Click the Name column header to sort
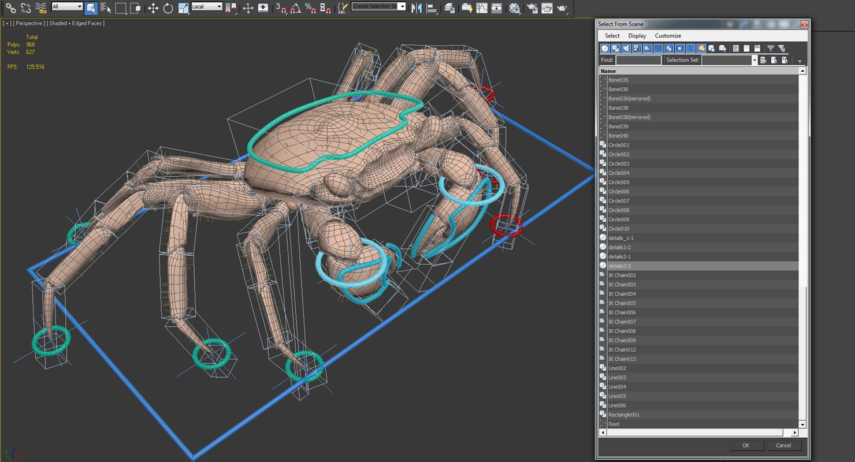The width and height of the screenshot is (855, 462). (x=698, y=71)
